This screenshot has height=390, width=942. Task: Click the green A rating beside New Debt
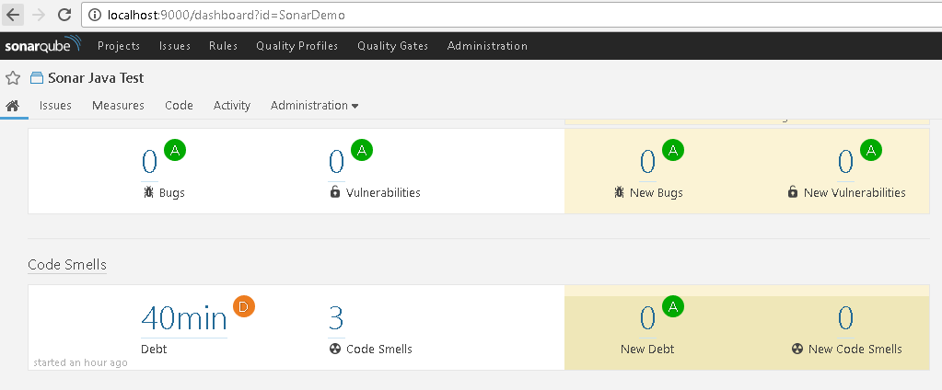click(672, 307)
